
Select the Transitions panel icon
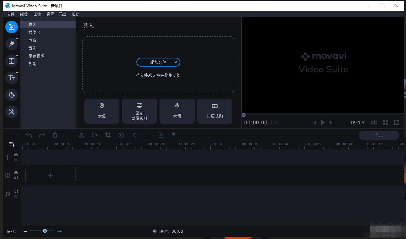[12, 61]
